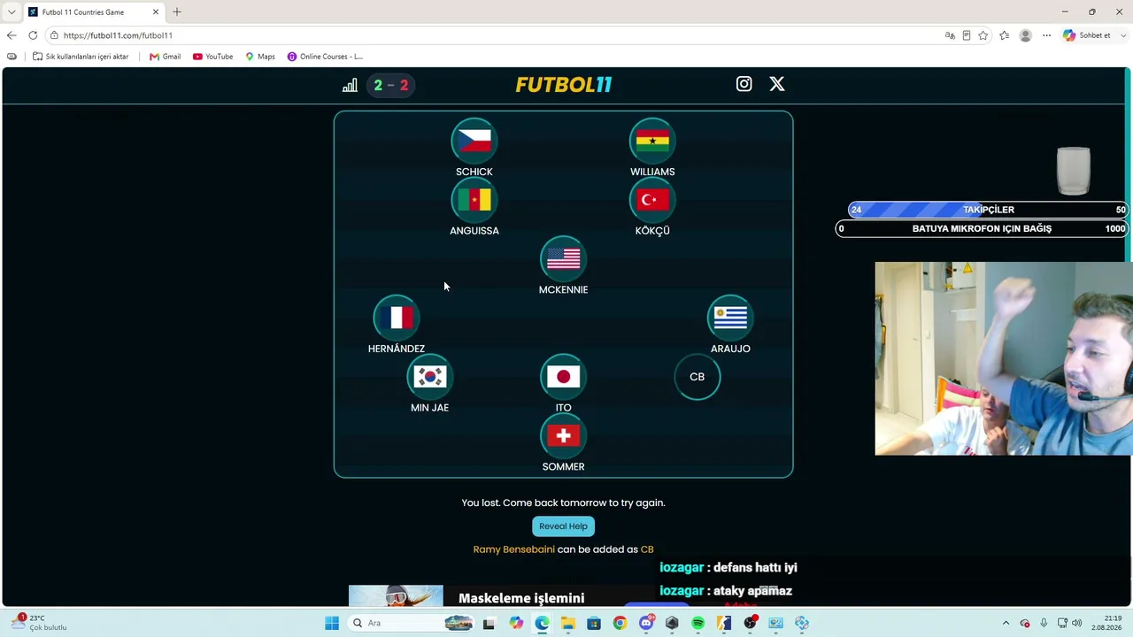Go back to the previous page

[x=12, y=35]
